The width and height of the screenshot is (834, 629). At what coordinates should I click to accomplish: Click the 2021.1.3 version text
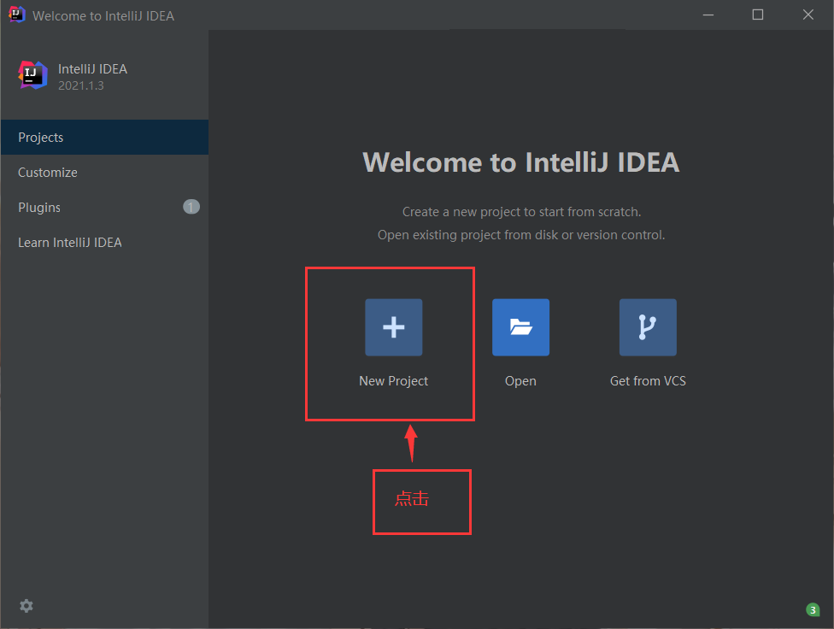(x=81, y=85)
